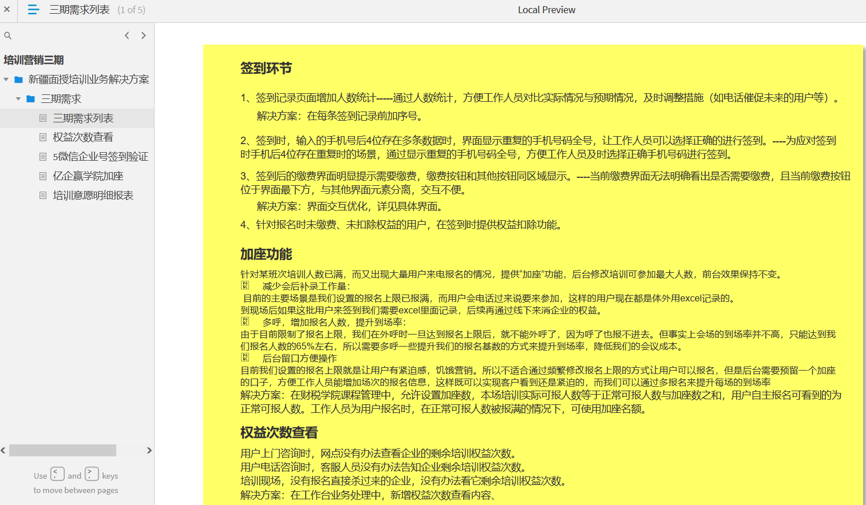Click the greater-than key hint icon
Image resolution: width=866 pixels, height=505 pixels.
(92, 474)
